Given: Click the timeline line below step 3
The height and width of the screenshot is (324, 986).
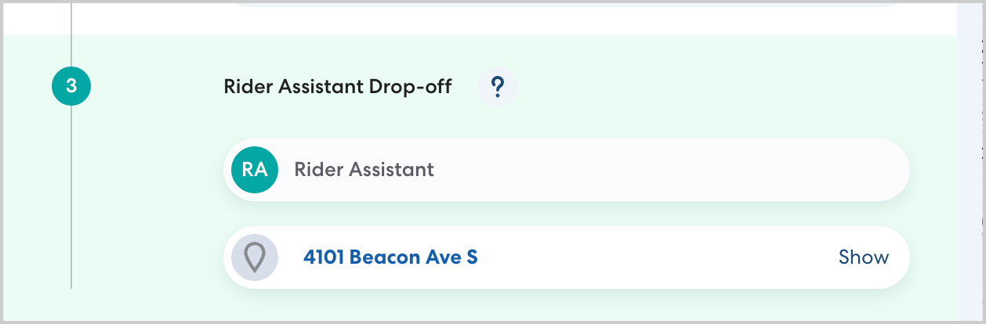Looking at the screenshot, I should (71, 196).
